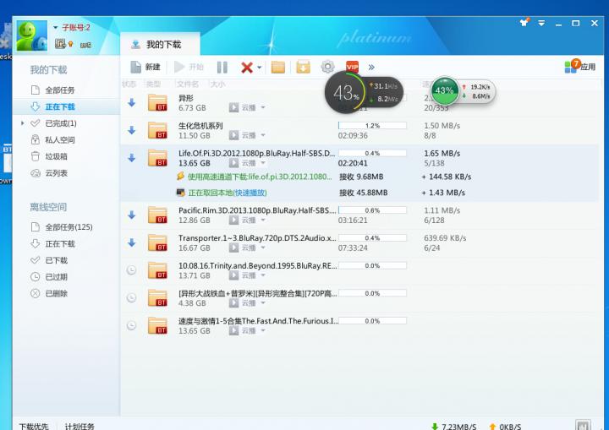Click the BT folder icon of 异形 6.73 GB

tap(157, 102)
